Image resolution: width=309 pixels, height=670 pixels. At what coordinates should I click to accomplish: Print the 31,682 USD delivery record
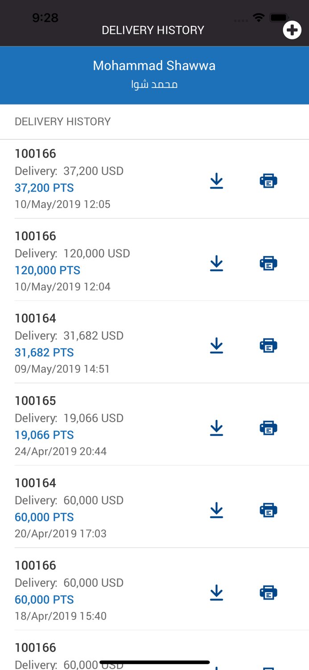pyautogui.click(x=269, y=345)
